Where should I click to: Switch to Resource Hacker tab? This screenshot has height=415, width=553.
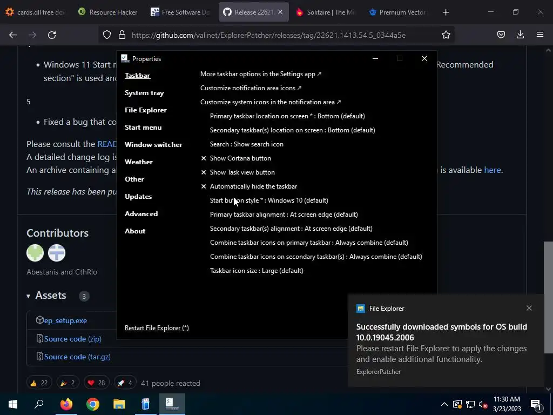coord(107,12)
